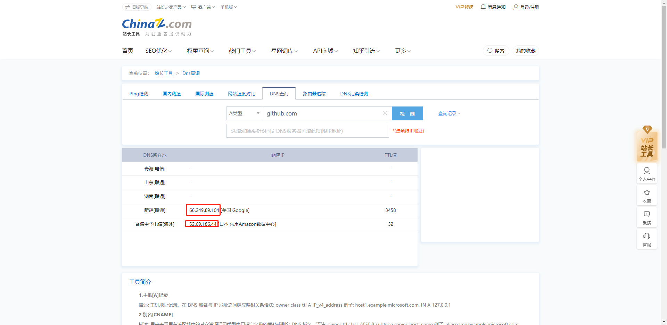Screen dimensions: 667x325
Task: Expand the 查询记录 history dropdown
Action: tap(449, 113)
